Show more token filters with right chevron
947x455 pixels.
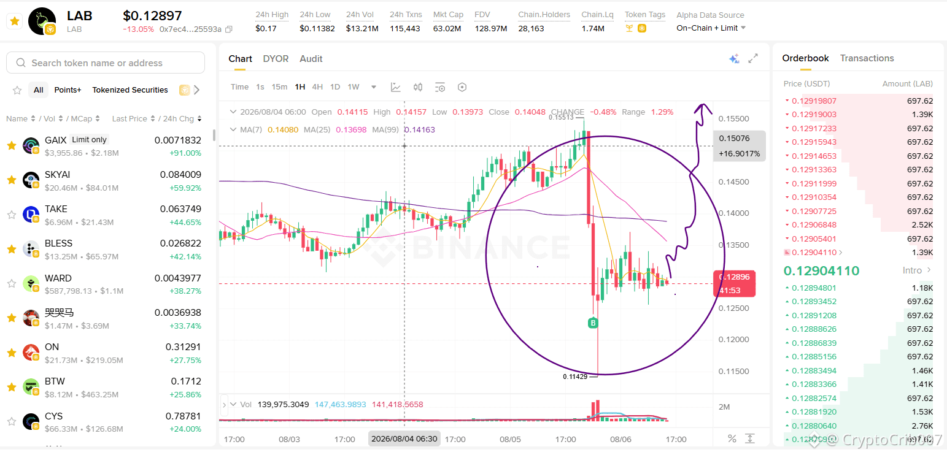pos(196,90)
